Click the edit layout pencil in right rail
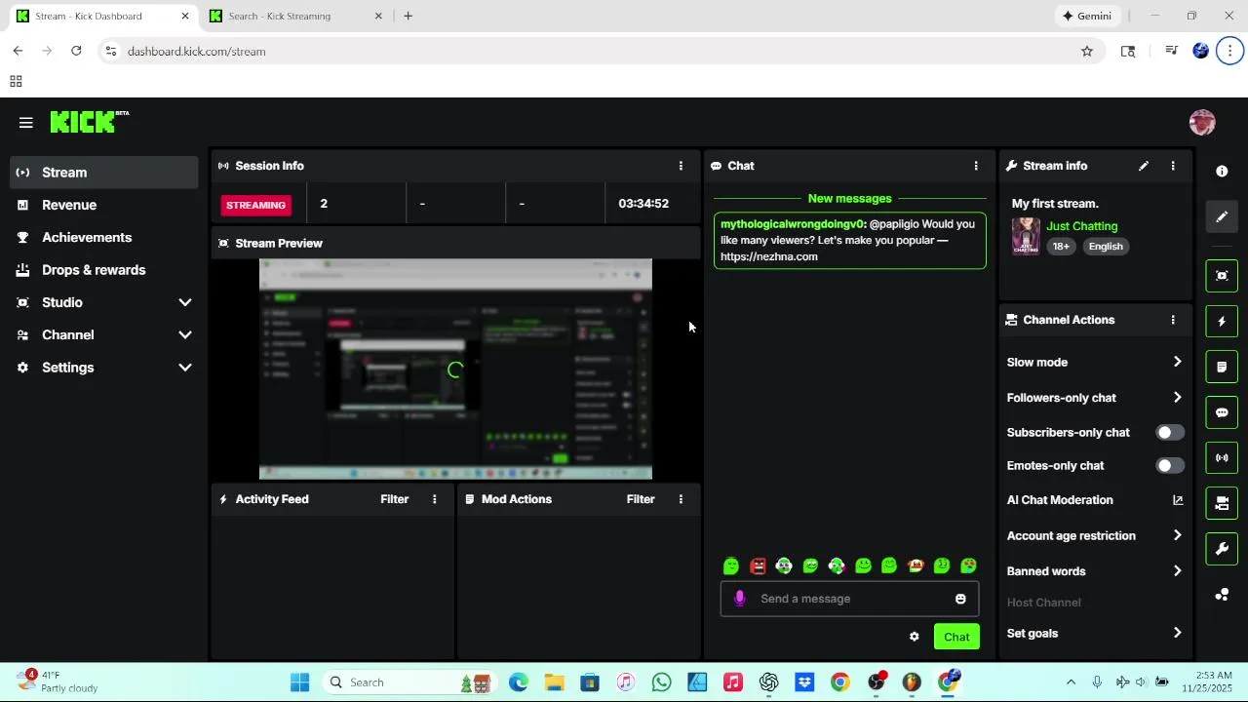Screen dimensions: 1248x702 tap(1222, 216)
